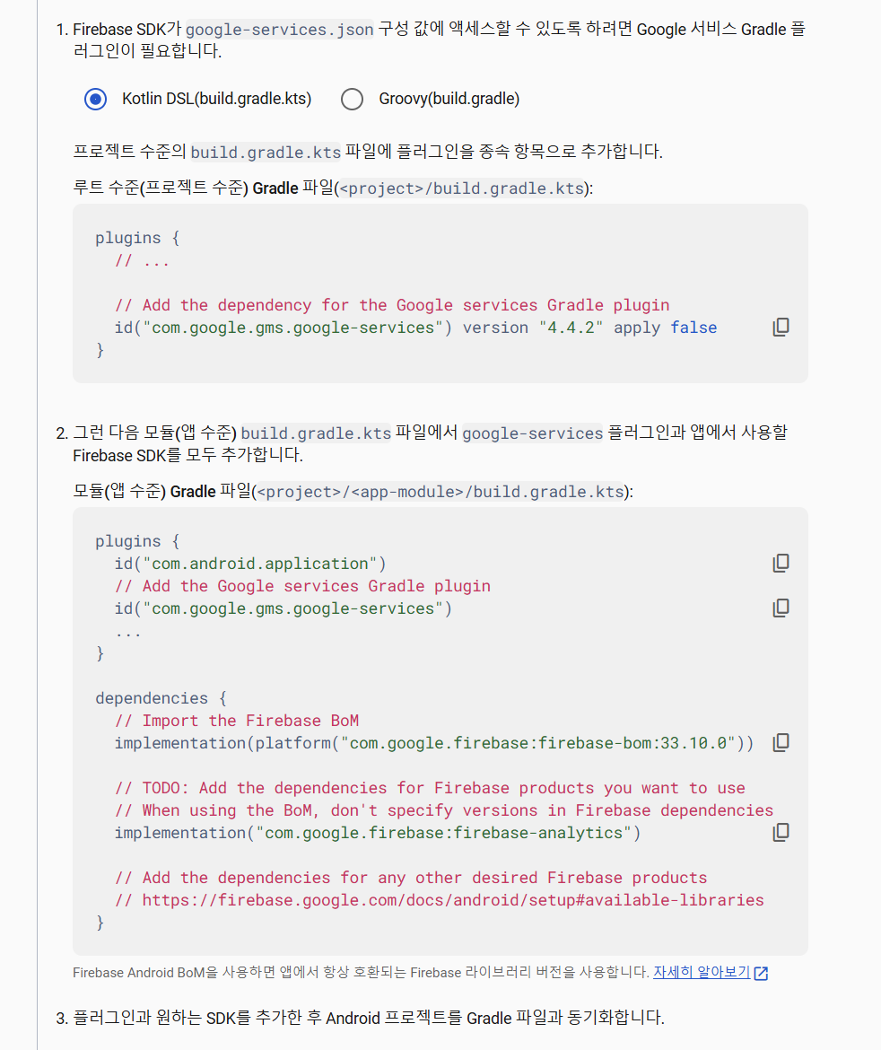Copy the firebase-analytics implementation line
This screenshot has width=881, height=1050.
[781, 832]
